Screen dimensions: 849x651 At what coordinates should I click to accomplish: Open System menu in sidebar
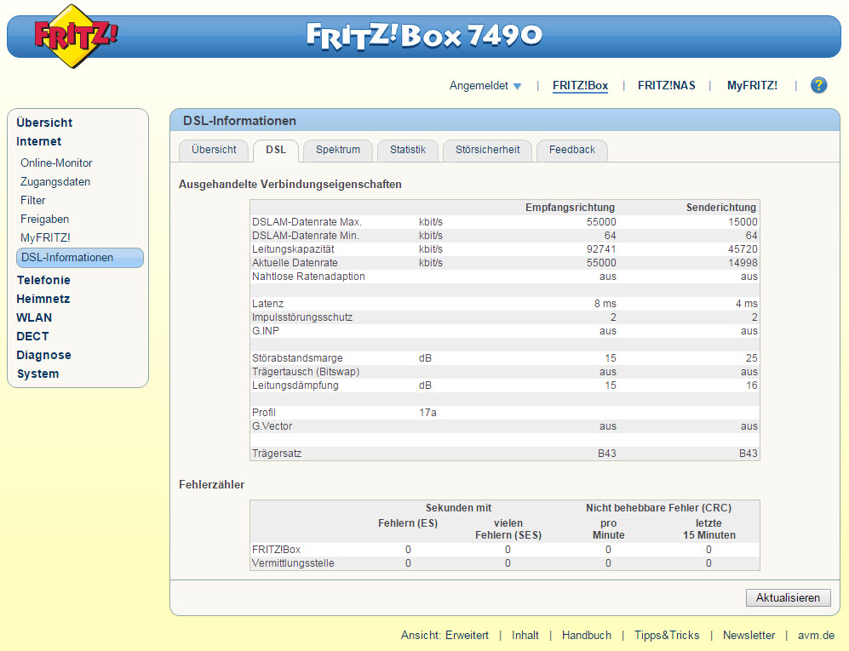(x=38, y=374)
